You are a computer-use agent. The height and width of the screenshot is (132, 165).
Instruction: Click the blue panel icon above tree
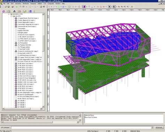click(x=31, y=11)
